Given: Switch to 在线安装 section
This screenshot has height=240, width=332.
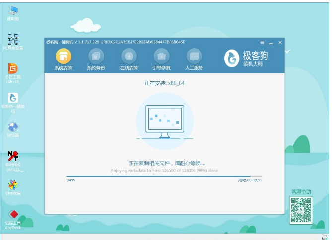Looking at the screenshot, I should (129, 57).
